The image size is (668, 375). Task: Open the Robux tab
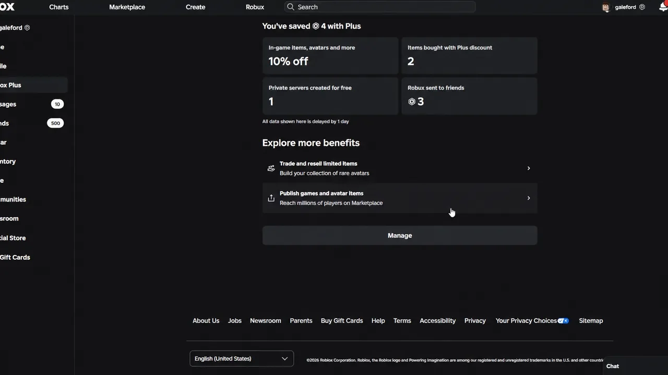[x=255, y=7]
